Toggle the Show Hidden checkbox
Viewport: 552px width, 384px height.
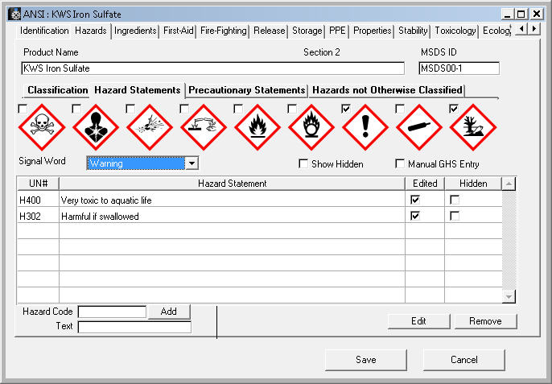point(303,163)
